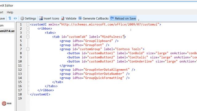The image size is (197, 111).
Task: Click "customButton1" id value
Action: point(101,53)
